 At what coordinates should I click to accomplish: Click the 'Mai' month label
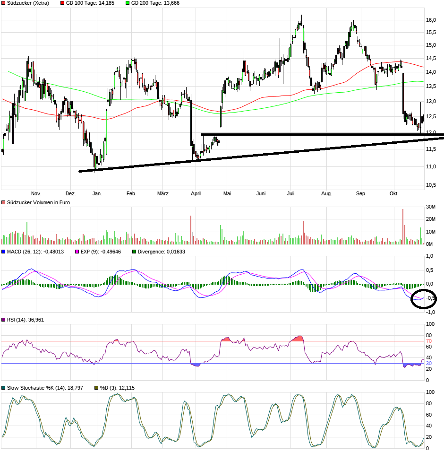(x=227, y=193)
